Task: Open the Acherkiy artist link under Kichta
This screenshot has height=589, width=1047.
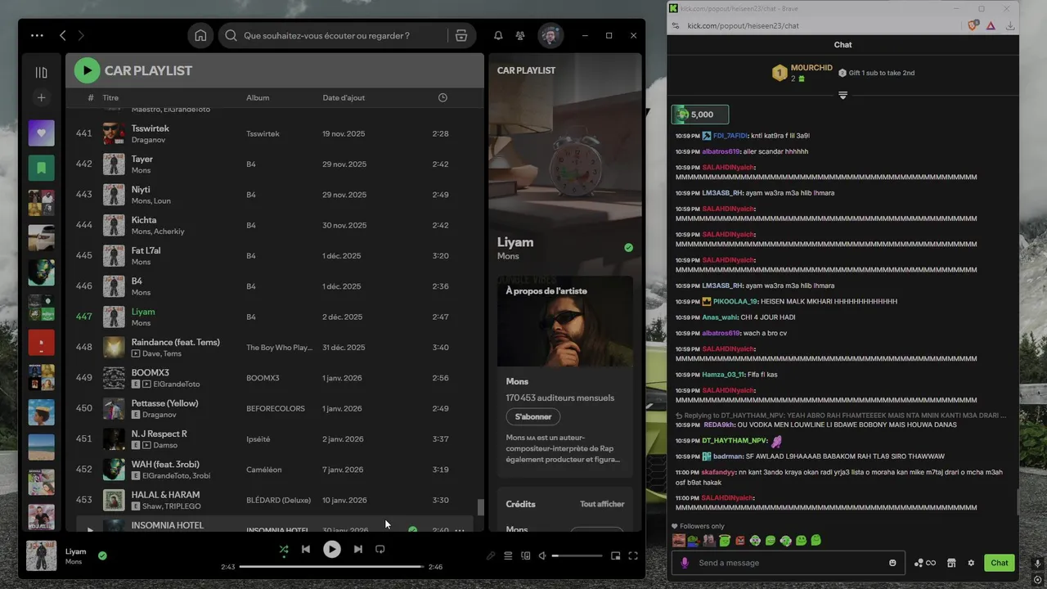Action: pos(169,232)
